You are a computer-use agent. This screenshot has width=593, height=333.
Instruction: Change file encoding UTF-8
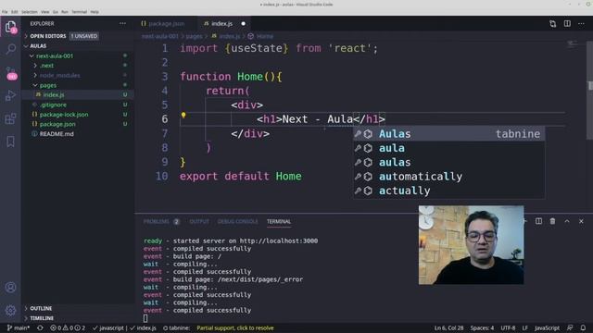[508, 327]
